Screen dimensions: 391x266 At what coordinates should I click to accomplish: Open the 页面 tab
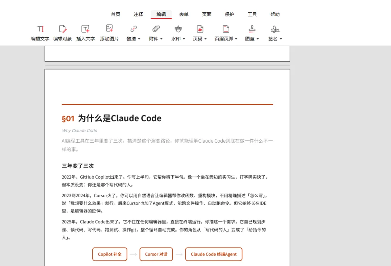206,14
